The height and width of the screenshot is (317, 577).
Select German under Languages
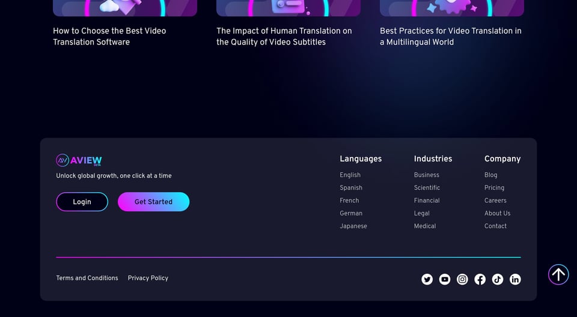click(x=351, y=213)
